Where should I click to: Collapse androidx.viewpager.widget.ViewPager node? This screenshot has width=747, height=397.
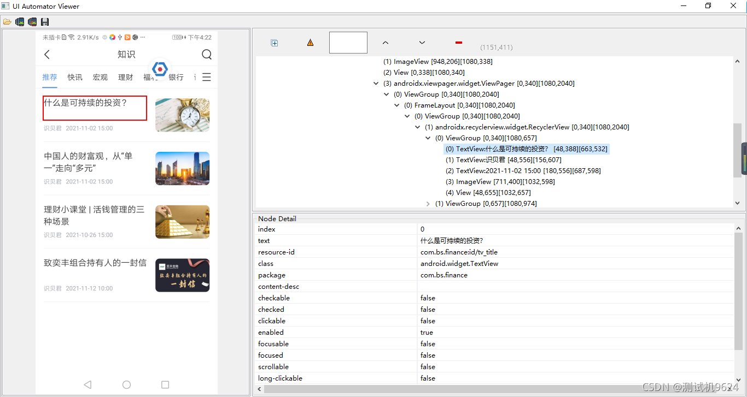[x=376, y=84]
